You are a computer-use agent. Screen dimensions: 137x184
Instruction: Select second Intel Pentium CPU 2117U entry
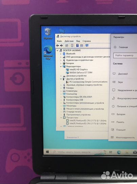pyautogui.click(x=88, y=123)
